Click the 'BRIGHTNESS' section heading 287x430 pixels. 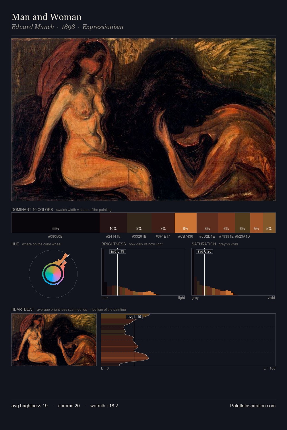tap(114, 244)
